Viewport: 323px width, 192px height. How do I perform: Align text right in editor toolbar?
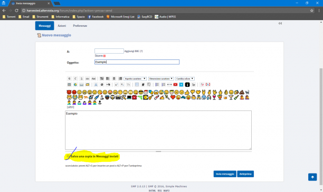(120, 78)
